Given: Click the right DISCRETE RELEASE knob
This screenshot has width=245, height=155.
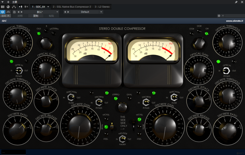Looking at the screenshot, I should click(199, 130).
